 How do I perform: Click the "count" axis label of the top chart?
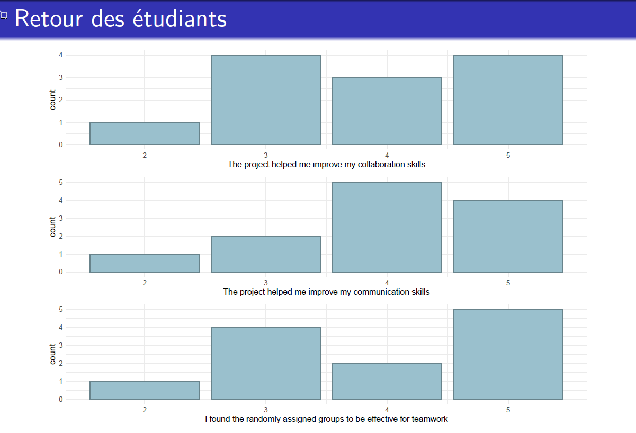[x=52, y=100]
